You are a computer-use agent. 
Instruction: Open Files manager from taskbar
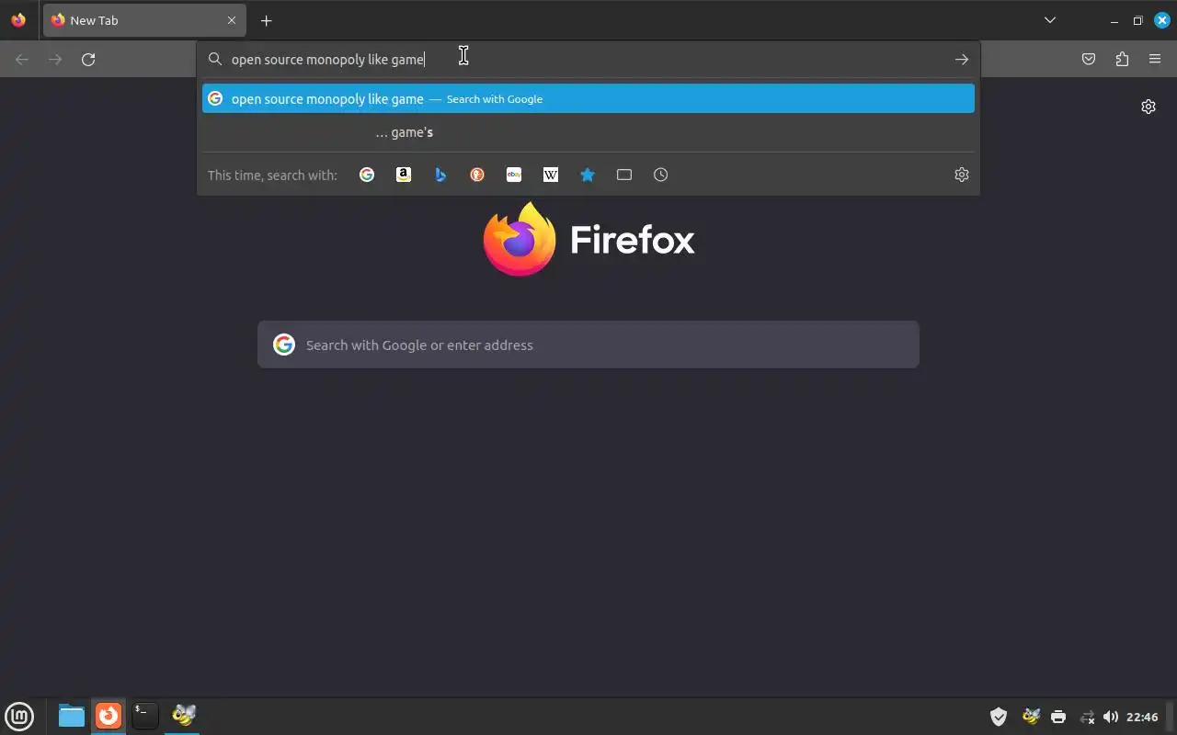point(71,716)
